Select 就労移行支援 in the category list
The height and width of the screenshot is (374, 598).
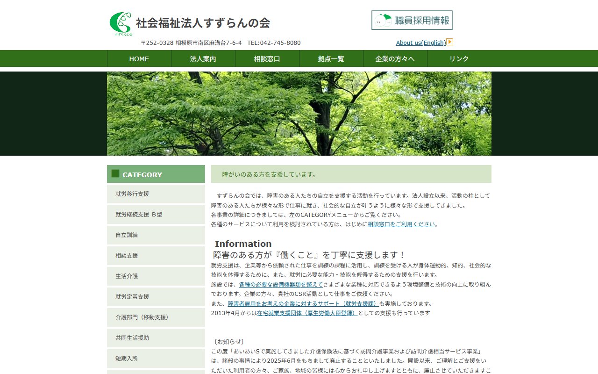click(x=156, y=194)
